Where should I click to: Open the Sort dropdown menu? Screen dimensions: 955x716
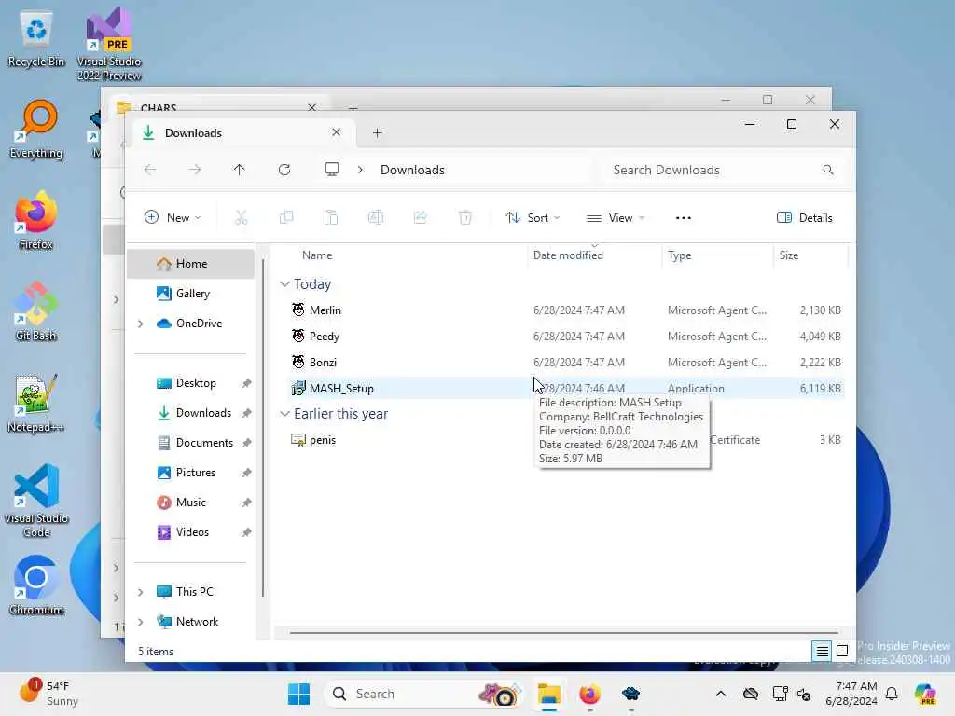coord(533,217)
